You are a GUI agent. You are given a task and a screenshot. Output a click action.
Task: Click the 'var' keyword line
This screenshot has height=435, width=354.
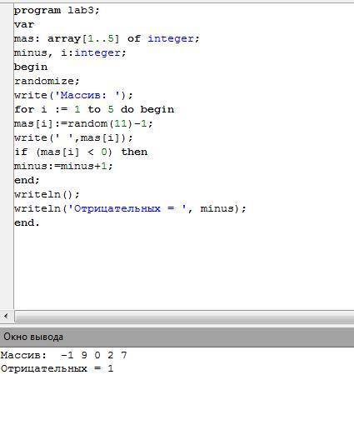pyautogui.click(x=24, y=24)
